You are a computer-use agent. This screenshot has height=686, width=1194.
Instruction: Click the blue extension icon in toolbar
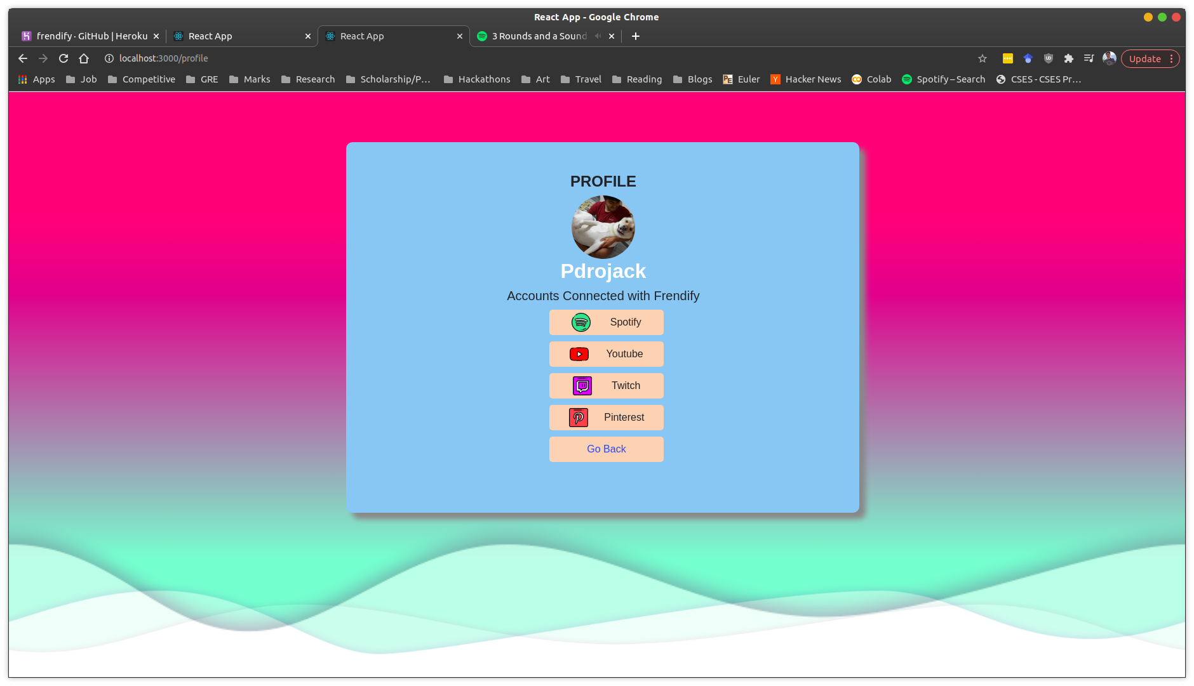(1028, 58)
